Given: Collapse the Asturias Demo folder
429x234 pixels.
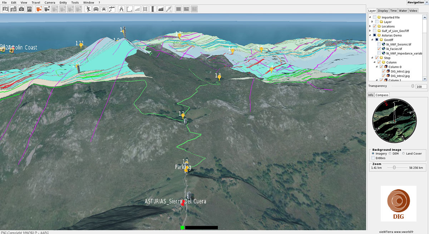Looking at the screenshot, I should tap(370, 35).
